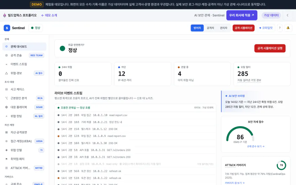The image size is (296, 185).
Task: Click the 사고 케이스 sidebar icon
Action: 6,89
